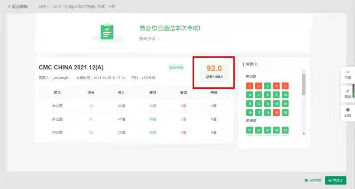Image resolution: width=355 pixels, height=189 pixels.
Task: Jump to answer card question 3
Action: 268,86
